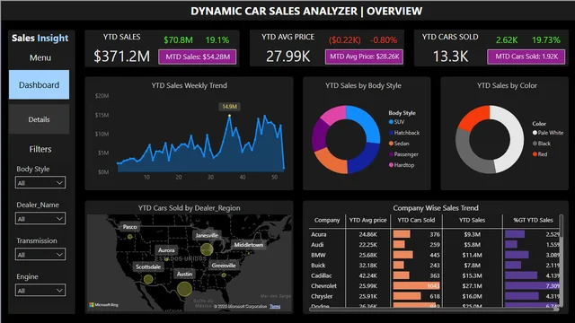Select the Red color legend marker
The height and width of the screenshot is (323, 575).
[x=535, y=154]
